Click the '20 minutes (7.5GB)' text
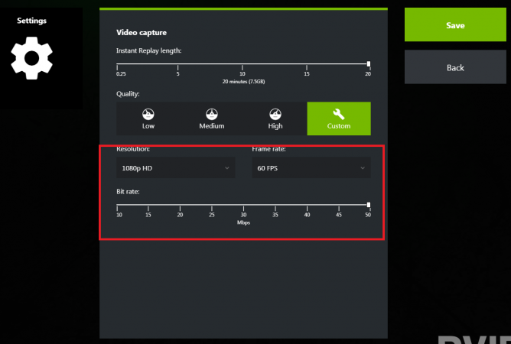This screenshot has height=344, width=511. tap(243, 82)
